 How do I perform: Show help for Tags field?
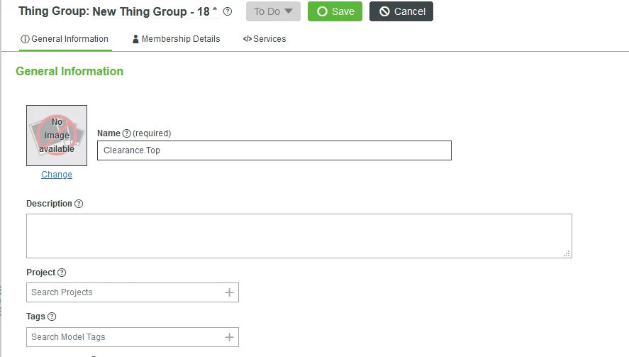[52, 317]
